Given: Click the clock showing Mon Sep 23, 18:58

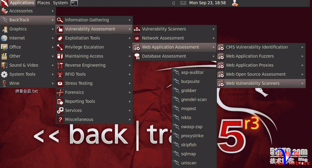Looking at the screenshot, I should pos(207,3).
